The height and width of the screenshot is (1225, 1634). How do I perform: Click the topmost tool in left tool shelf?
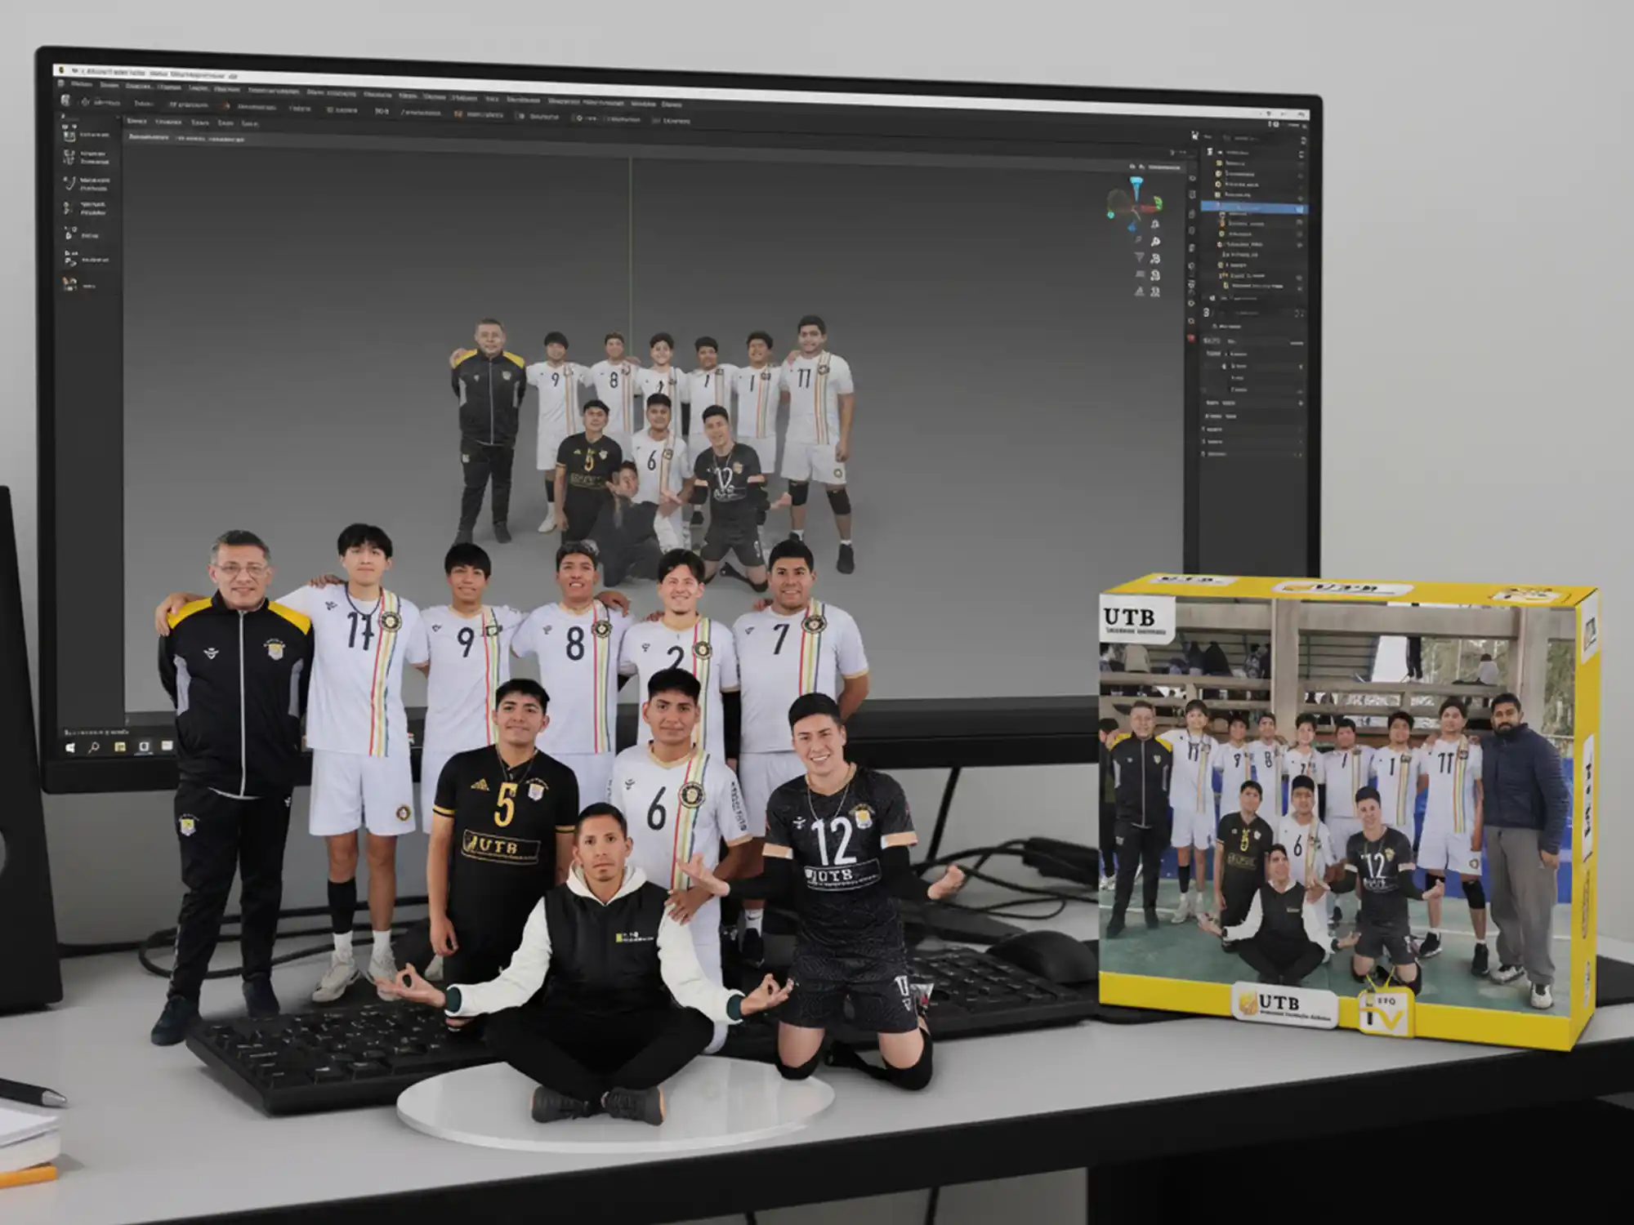click(69, 135)
